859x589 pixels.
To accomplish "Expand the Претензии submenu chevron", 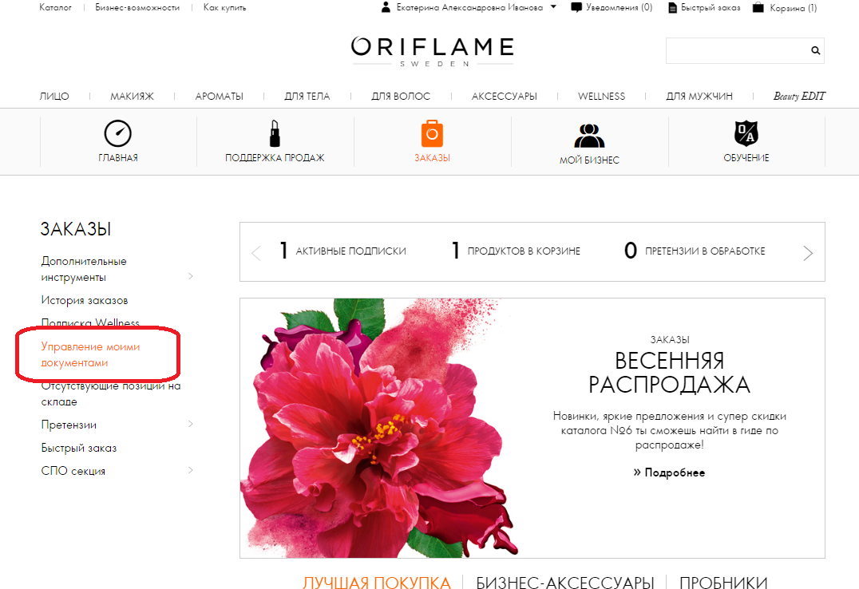I will 190,424.
